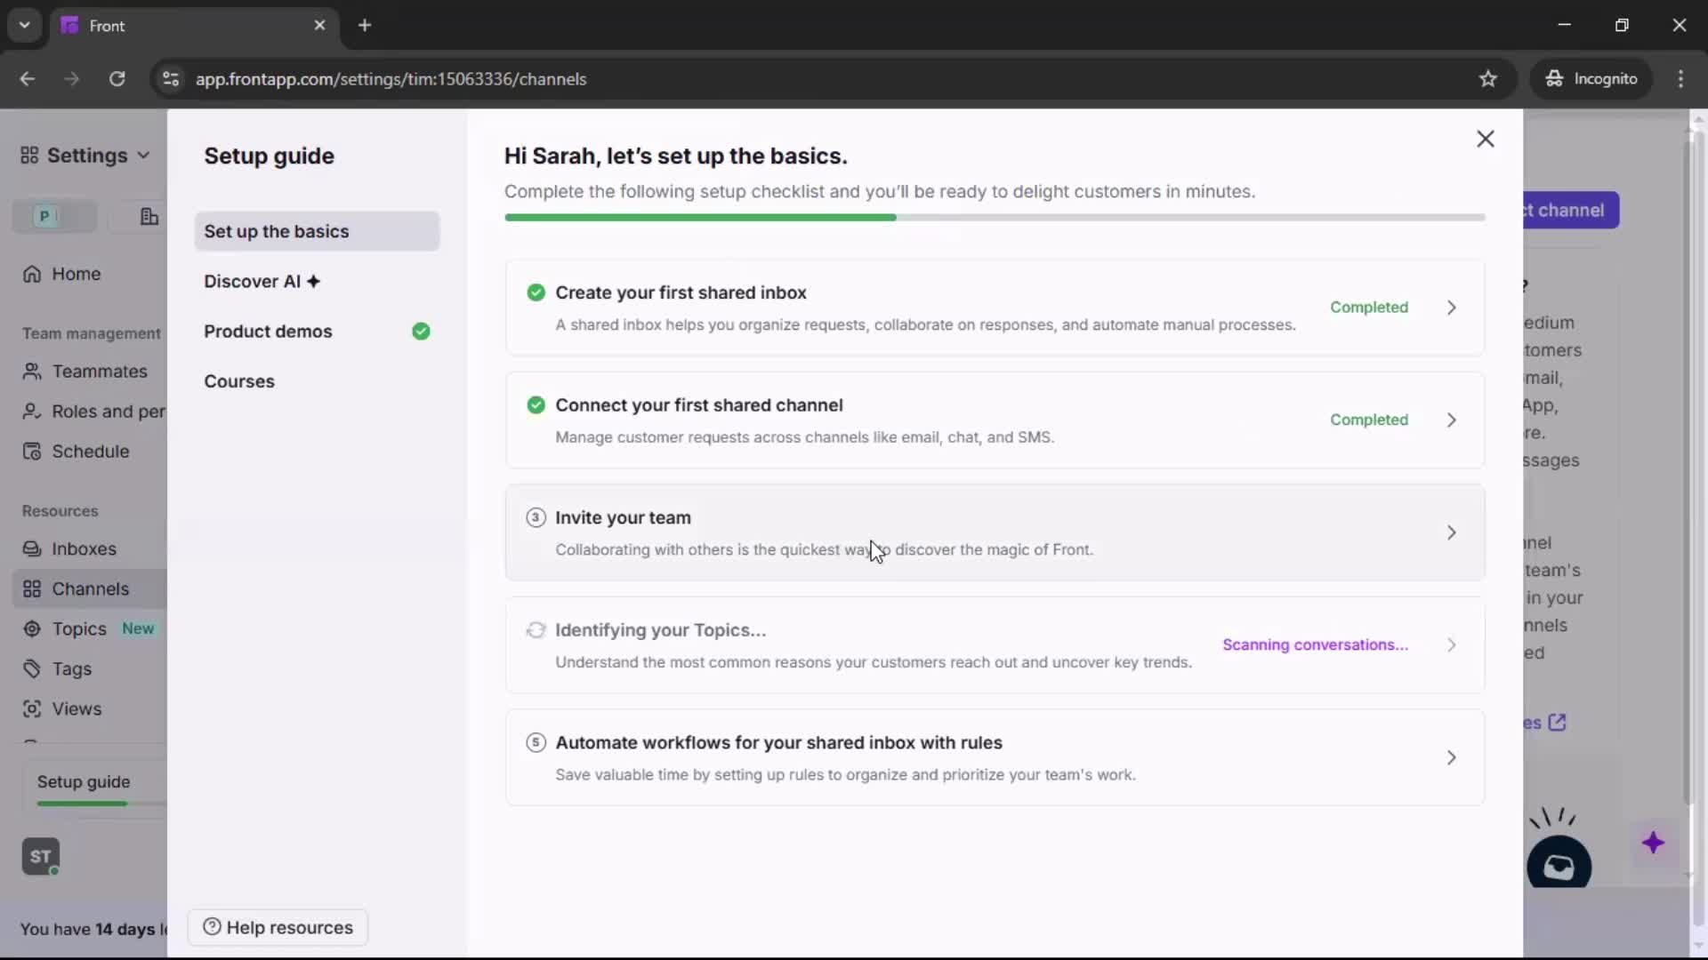1708x960 pixels.
Task: Click the Home icon in the sidebar
Action: click(32, 274)
